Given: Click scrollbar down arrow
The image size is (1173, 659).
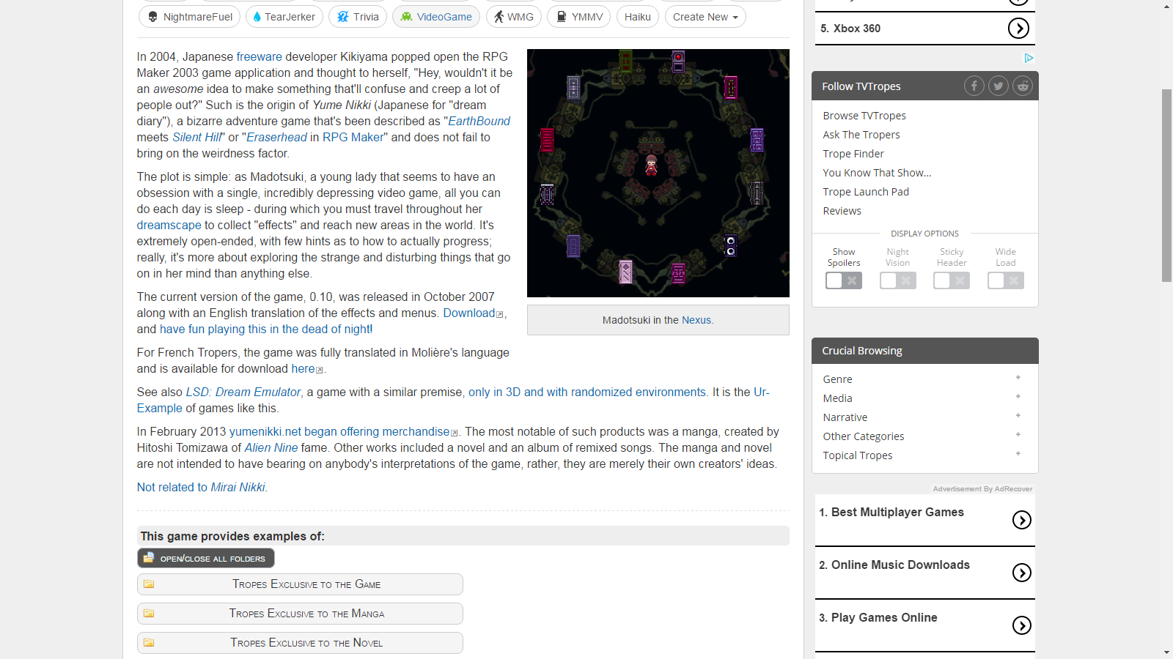Looking at the screenshot, I should click(1166, 652).
